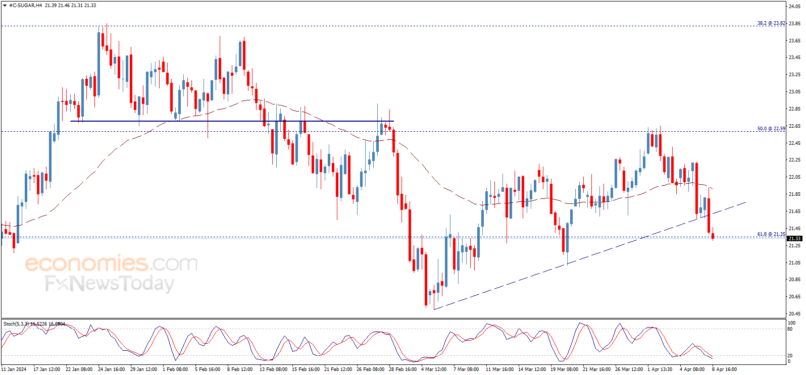The width and height of the screenshot is (806, 375).
Task: Click the 17 Jan 12:00 time label
Action: pyautogui.click(x=46, y=369)
